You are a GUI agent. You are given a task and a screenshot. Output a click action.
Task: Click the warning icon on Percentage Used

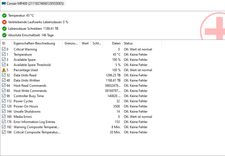click(4, 70)
